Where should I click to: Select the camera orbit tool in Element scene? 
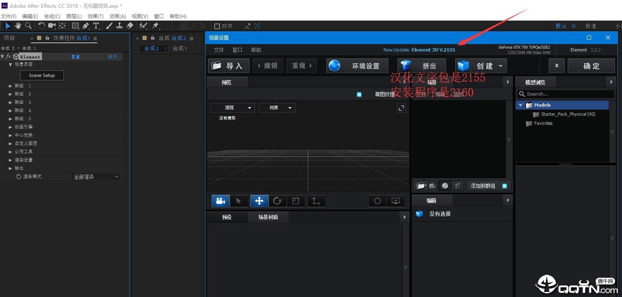[220, 201]
